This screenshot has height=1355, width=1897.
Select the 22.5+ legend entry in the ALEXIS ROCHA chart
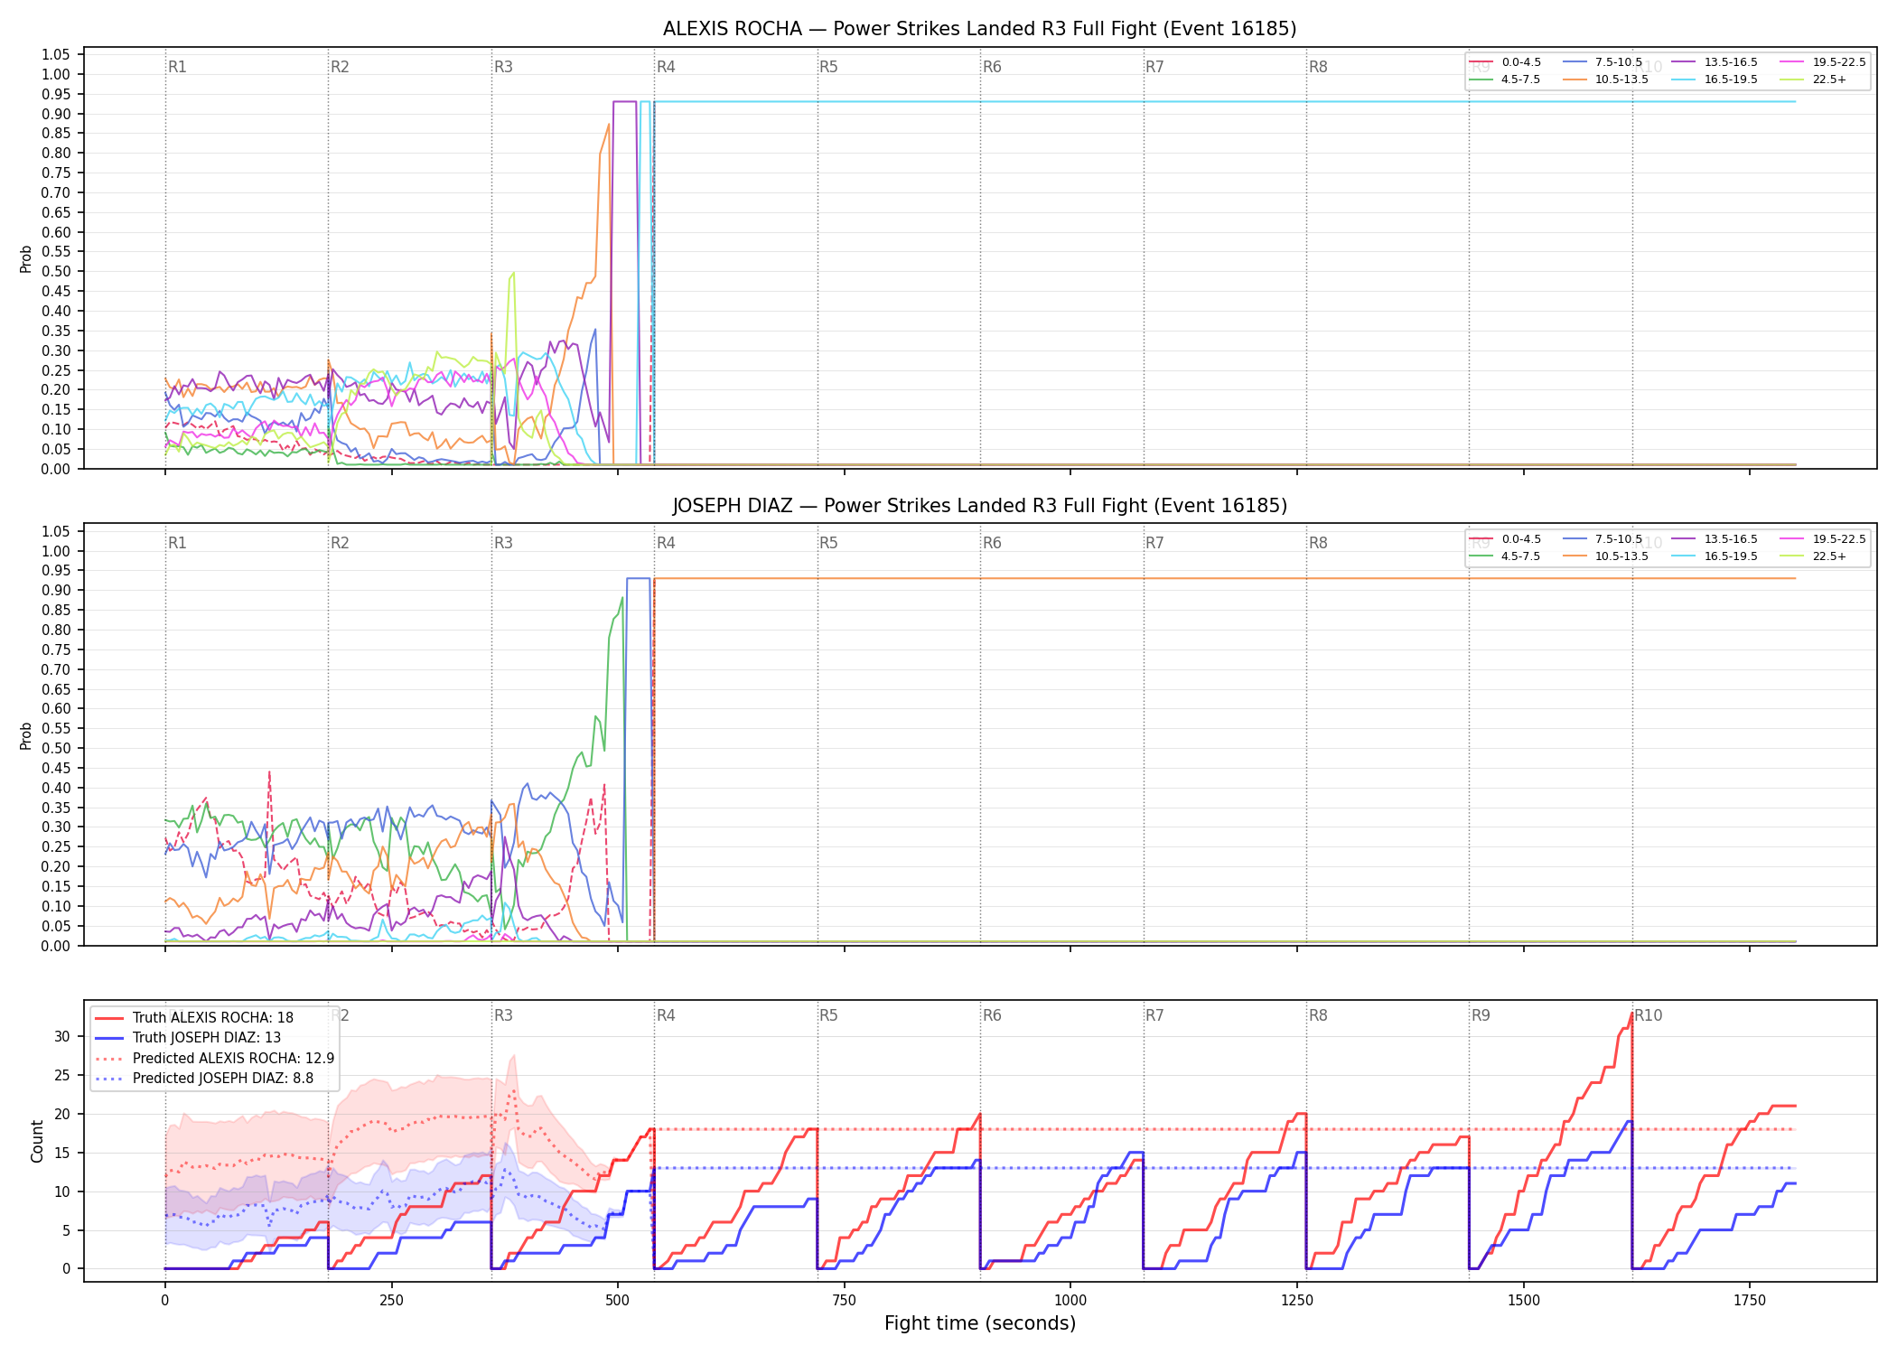tap(1814, 79)
